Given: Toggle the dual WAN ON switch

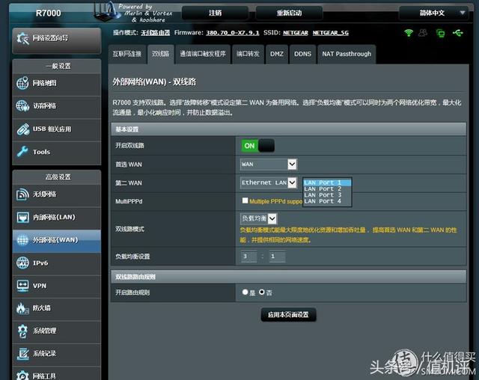Looking at the screenshot, I should click(x=258, y=146).
